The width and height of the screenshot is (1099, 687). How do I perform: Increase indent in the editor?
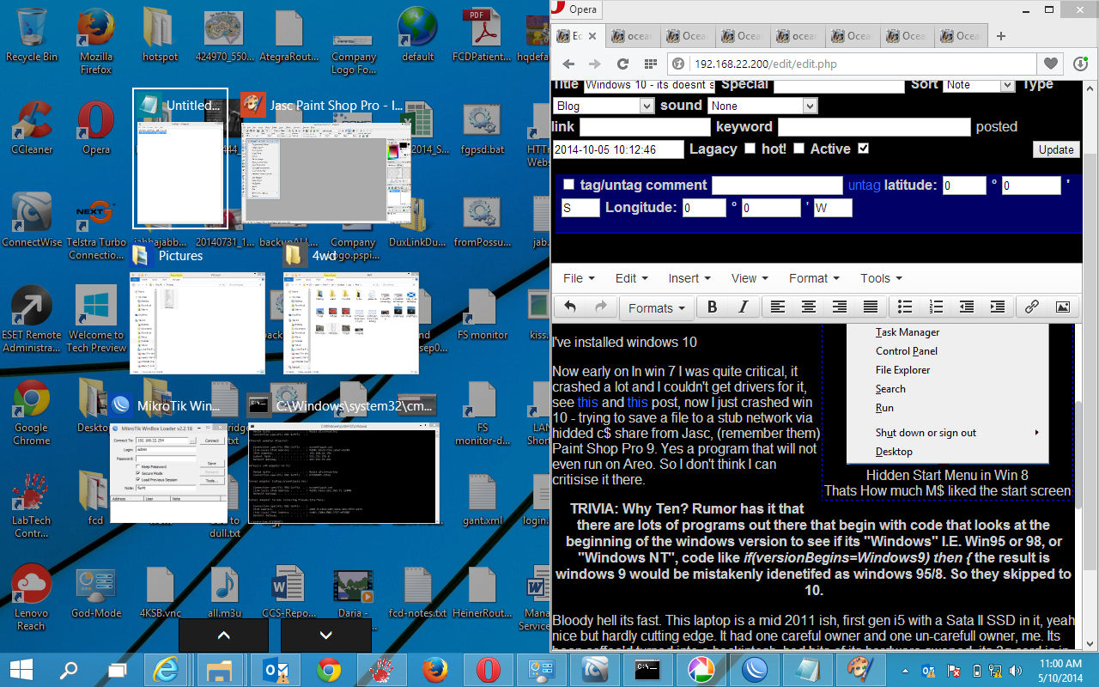pyautogui.click(x=997, y=307)
